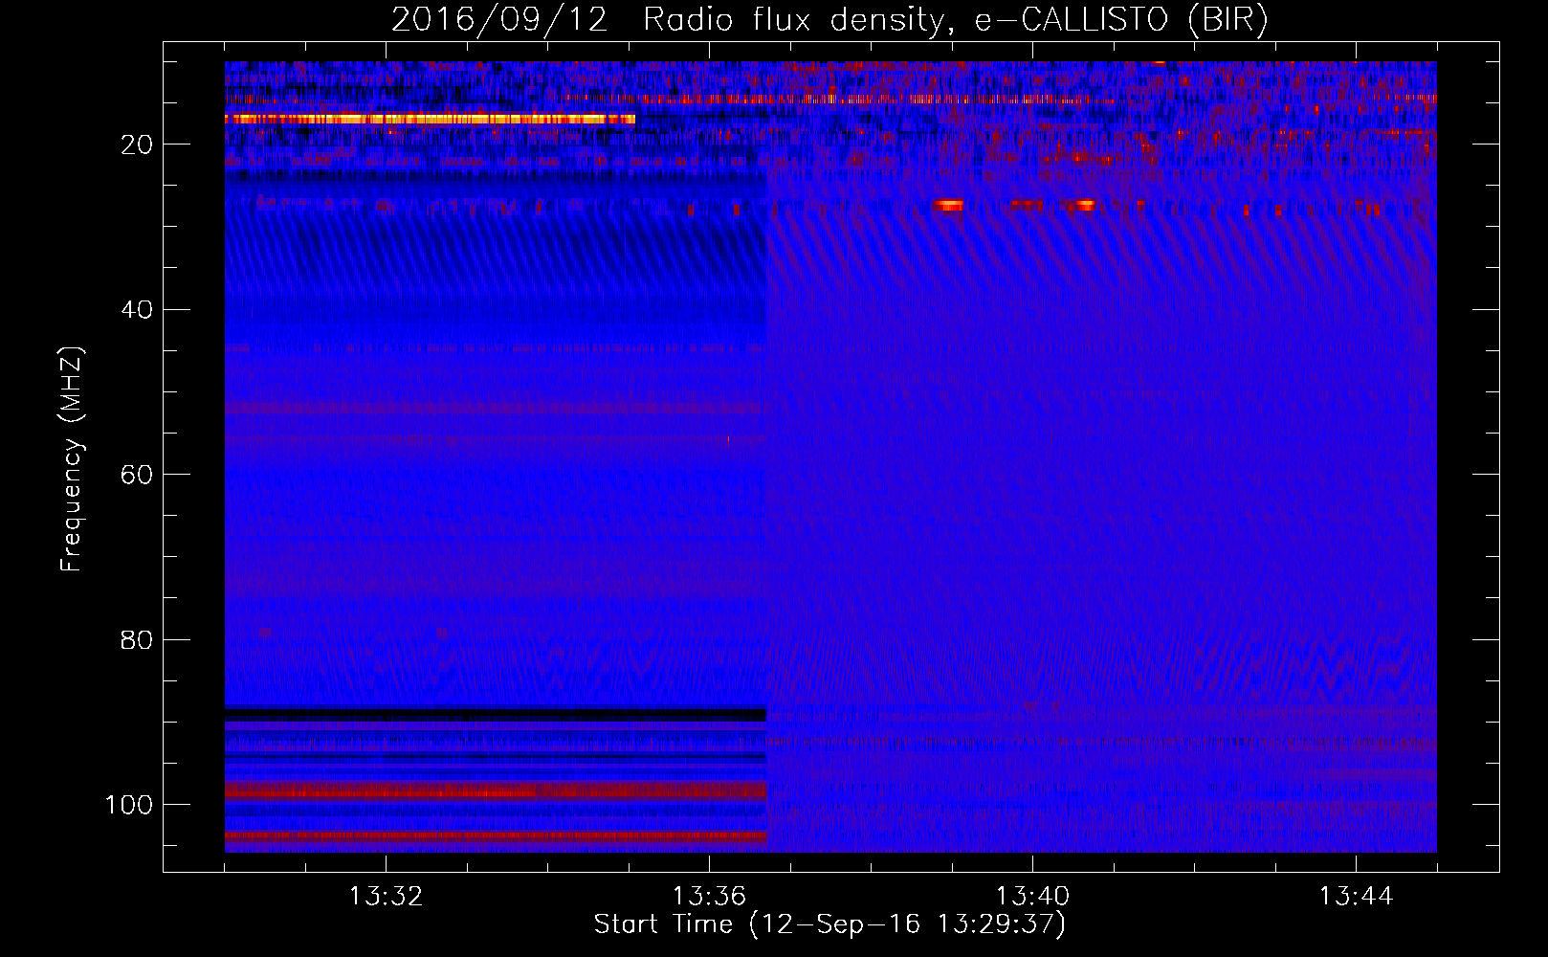
Task: Click the 40 frequency tick label
Action: [137, 310]
